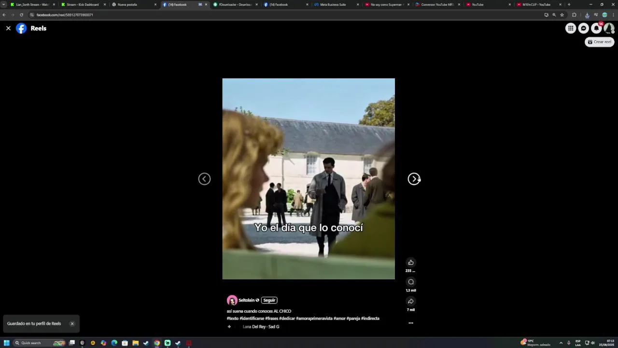Open Microsoft Store from the taskbar
Viewport: 618px width, 348px height.
(x=125, y=343)
